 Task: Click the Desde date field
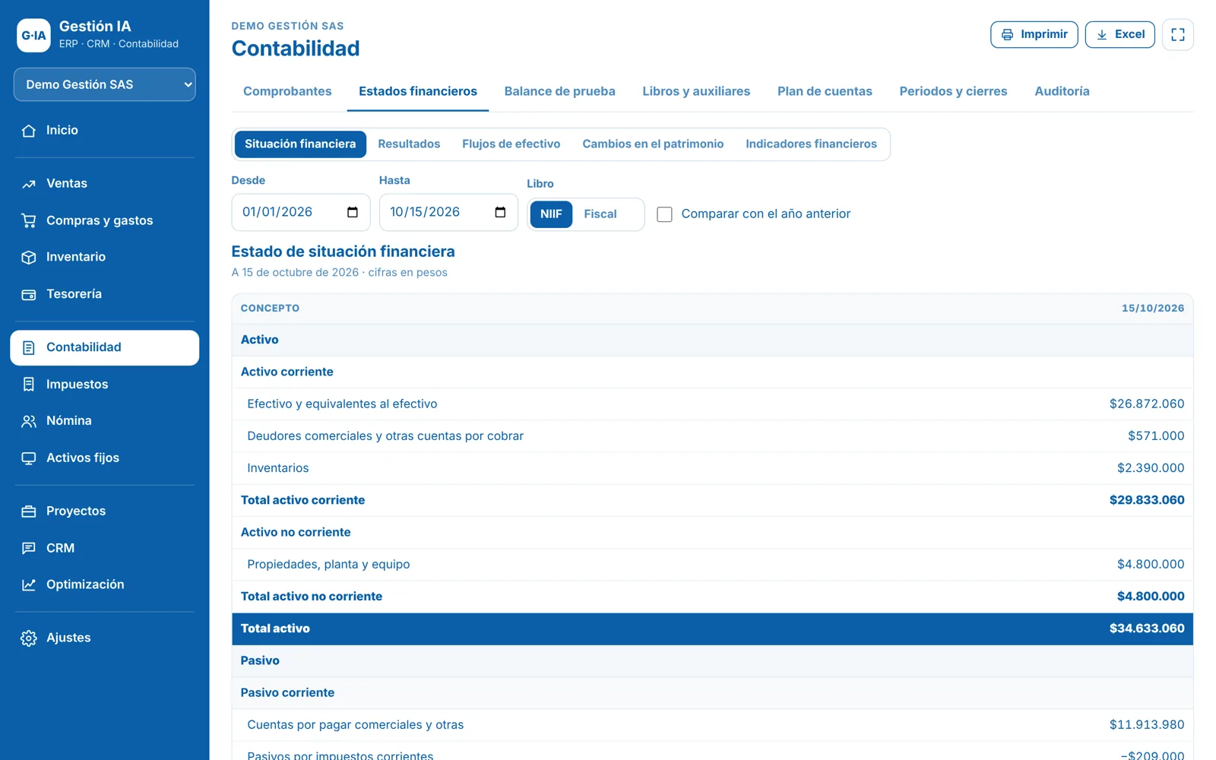click(301, 212)
